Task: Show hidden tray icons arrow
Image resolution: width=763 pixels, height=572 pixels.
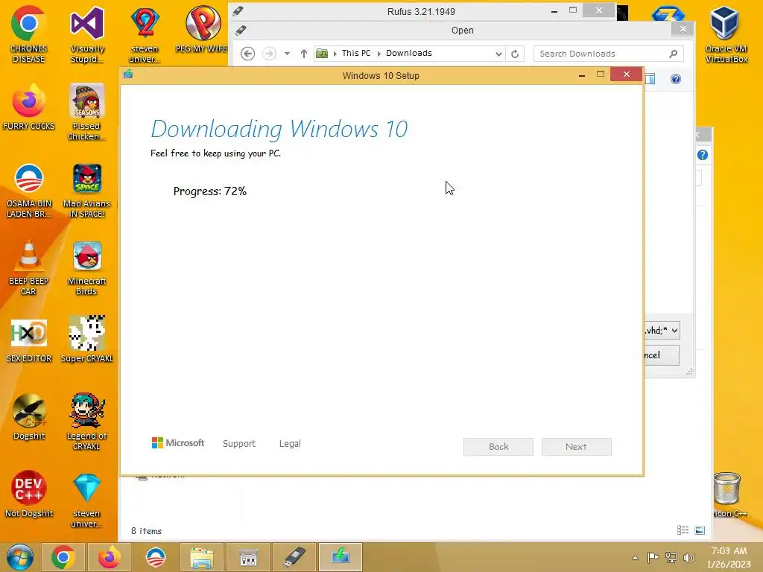Action: click(635, 558)
